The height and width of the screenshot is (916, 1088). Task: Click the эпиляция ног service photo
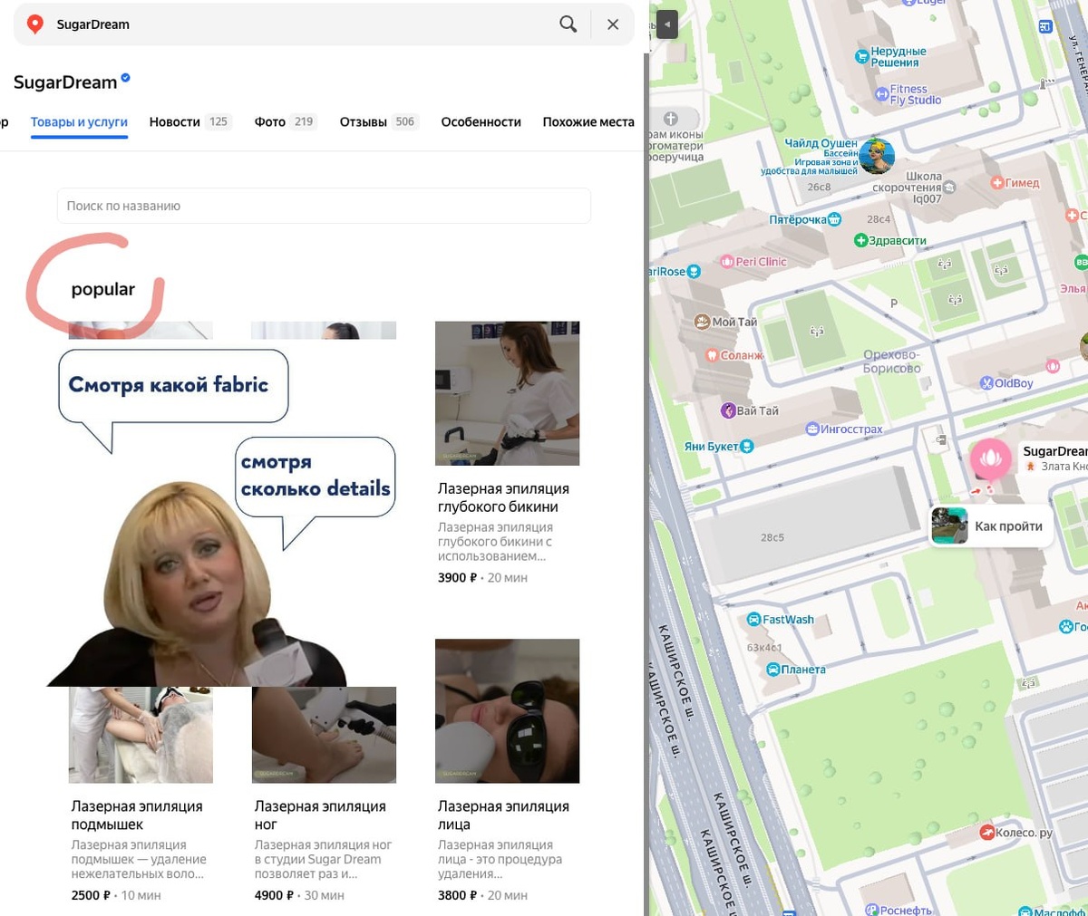324,735
